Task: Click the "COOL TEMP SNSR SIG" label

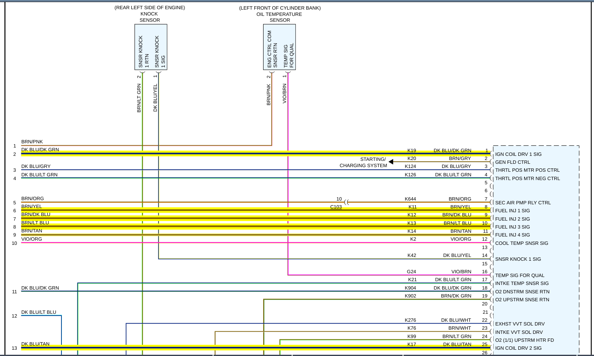Action: pyautogui.click(x=522, y=243)
